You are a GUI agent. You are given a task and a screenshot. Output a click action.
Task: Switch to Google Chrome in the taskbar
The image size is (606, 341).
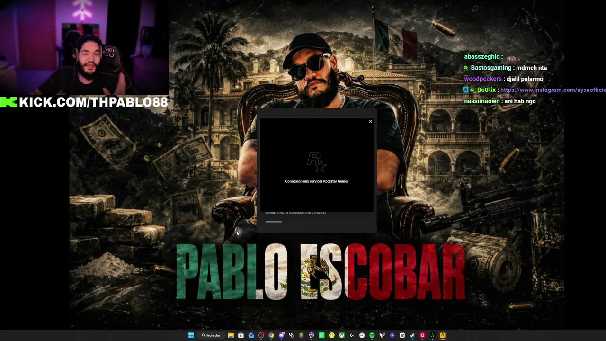coord(271,335)
